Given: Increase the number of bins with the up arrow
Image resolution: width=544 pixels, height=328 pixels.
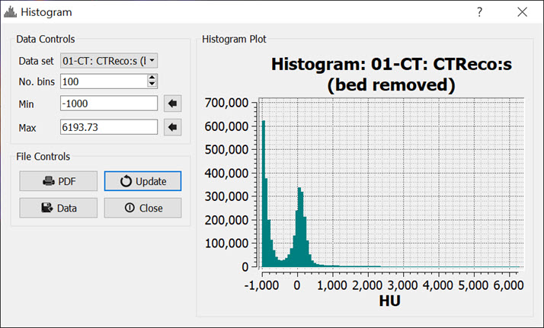Looking at the screenshot, I should tap(152, 78).
